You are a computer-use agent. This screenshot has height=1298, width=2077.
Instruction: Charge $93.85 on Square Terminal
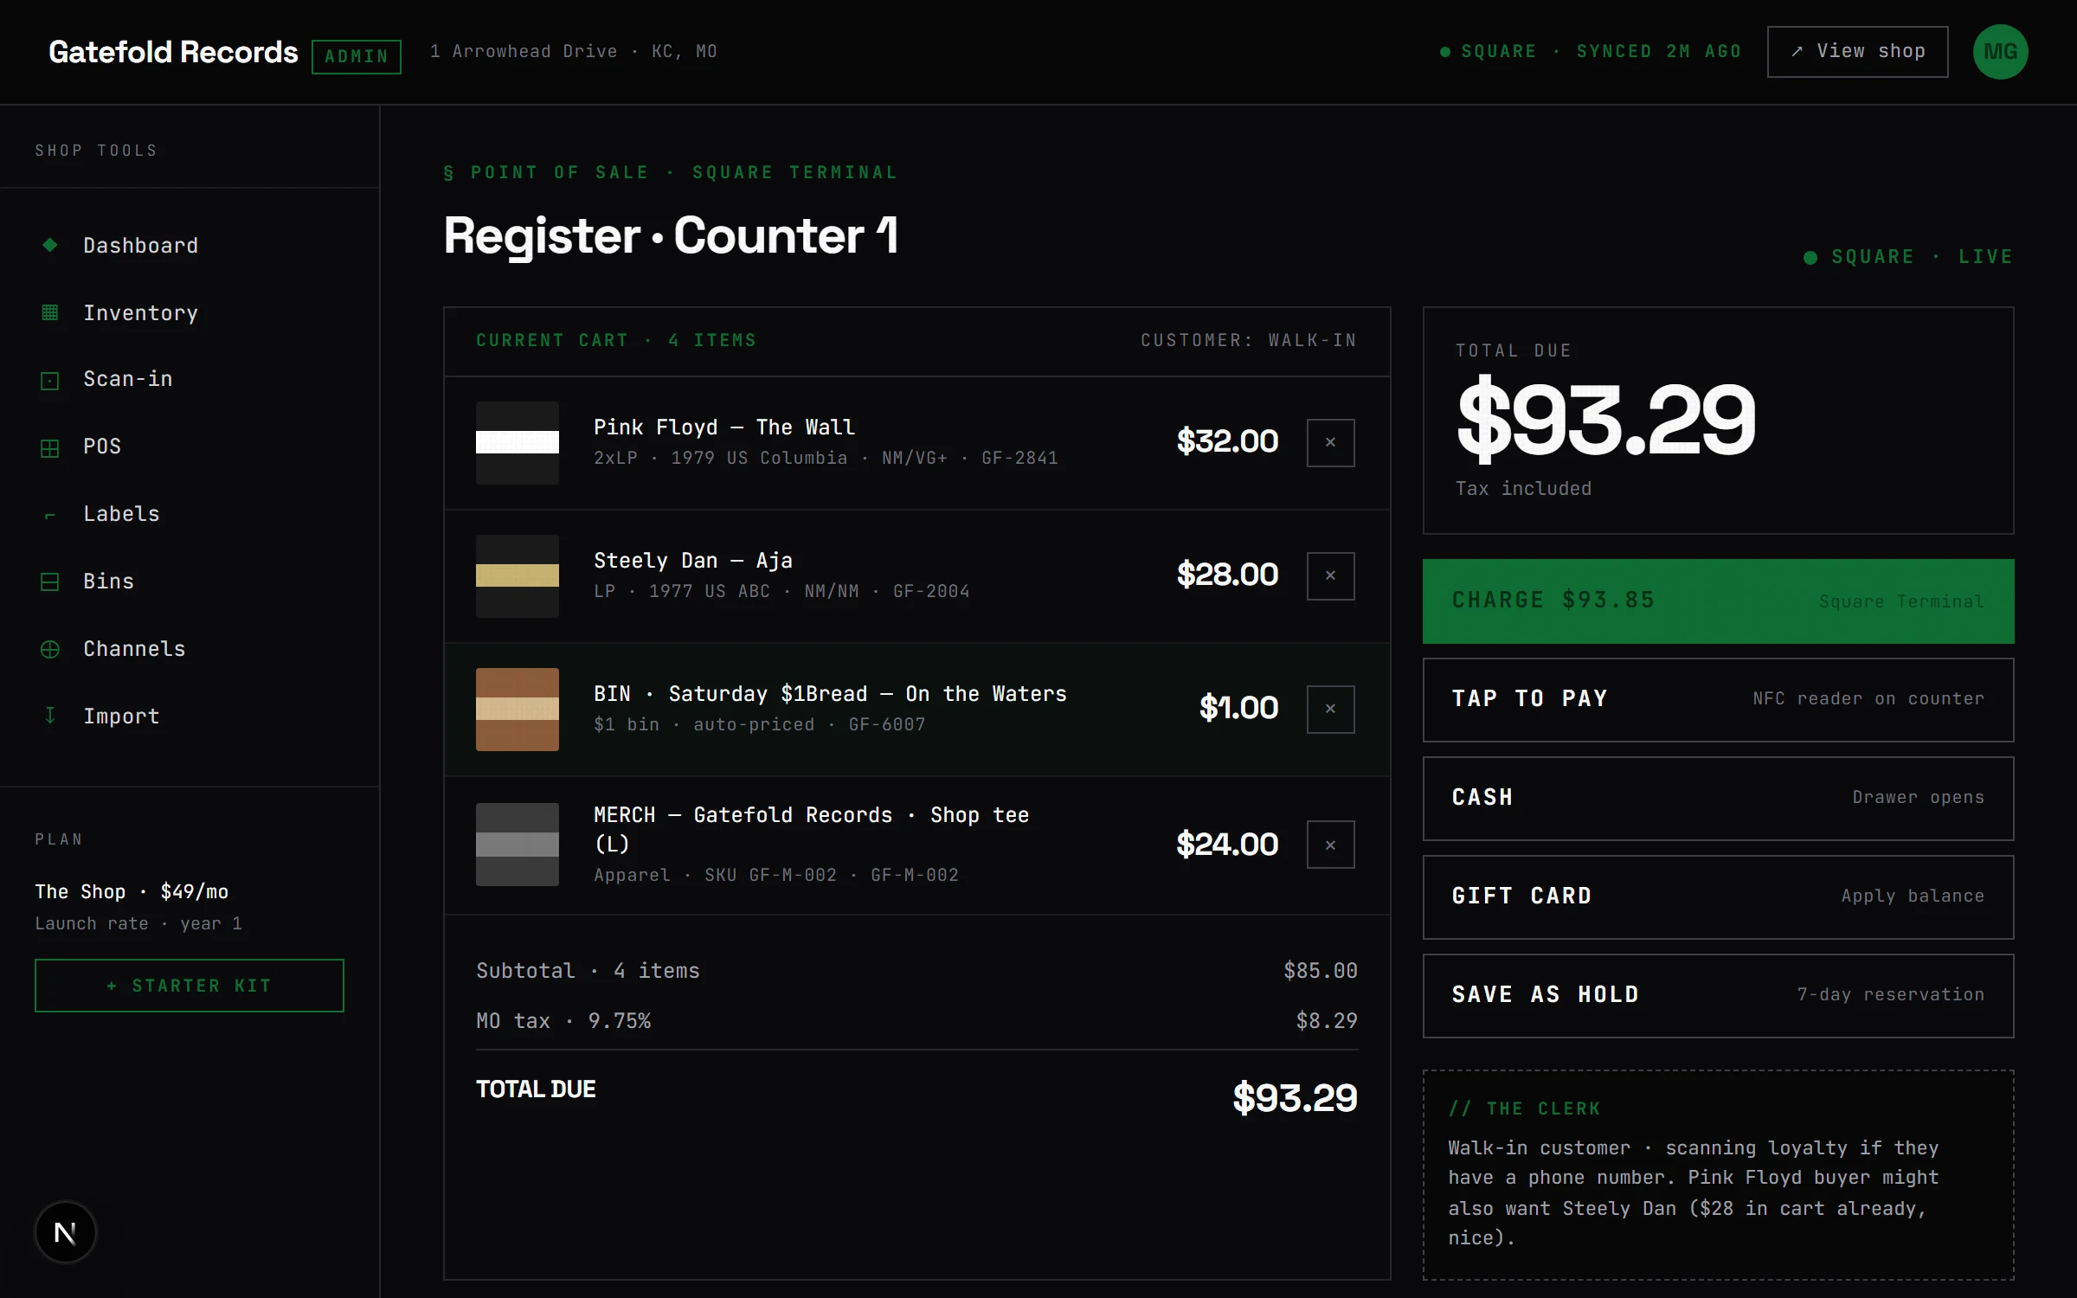(x=1718, y=601)
